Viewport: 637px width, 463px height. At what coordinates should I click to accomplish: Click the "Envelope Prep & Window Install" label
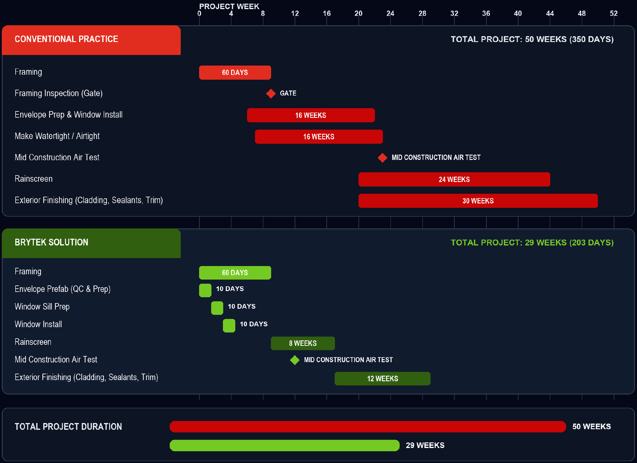(69, 115)
